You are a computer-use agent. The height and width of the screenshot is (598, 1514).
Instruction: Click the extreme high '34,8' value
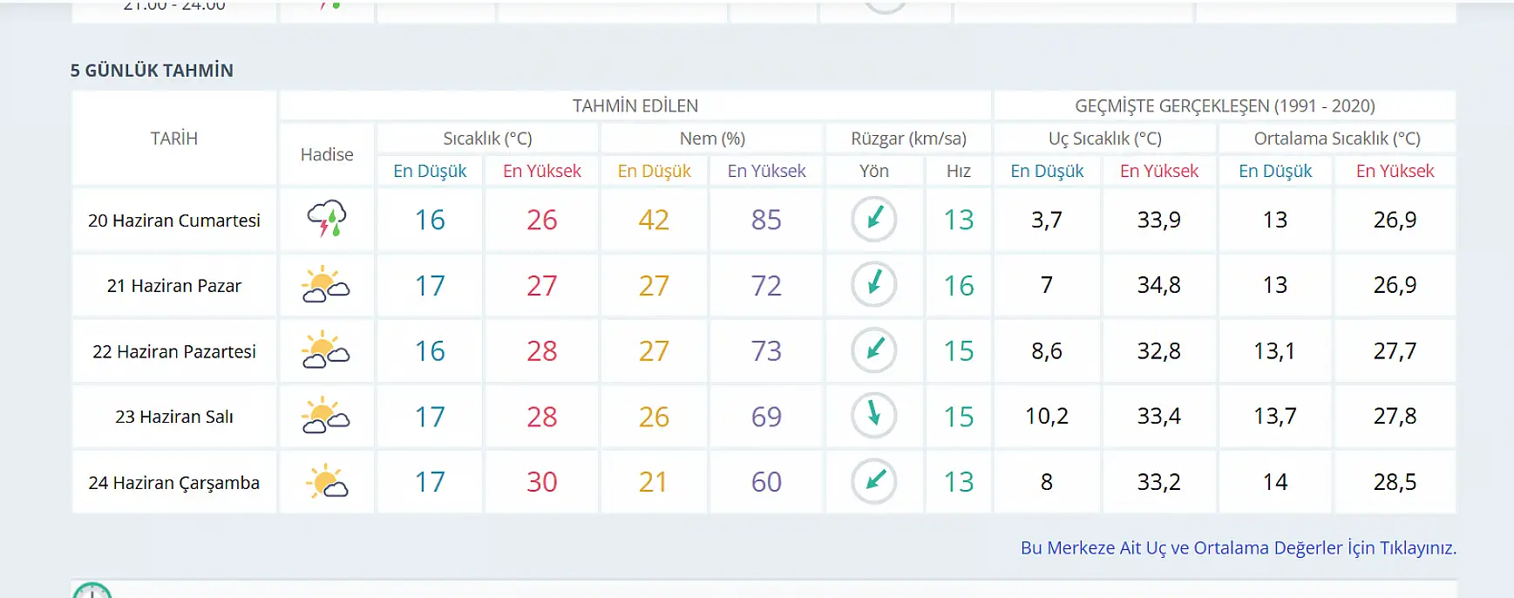pos(1158,285)
